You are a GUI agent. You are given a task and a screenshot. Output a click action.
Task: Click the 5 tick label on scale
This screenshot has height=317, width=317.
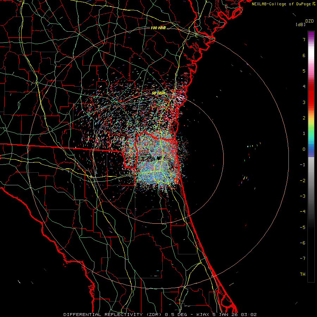[304, 71]
